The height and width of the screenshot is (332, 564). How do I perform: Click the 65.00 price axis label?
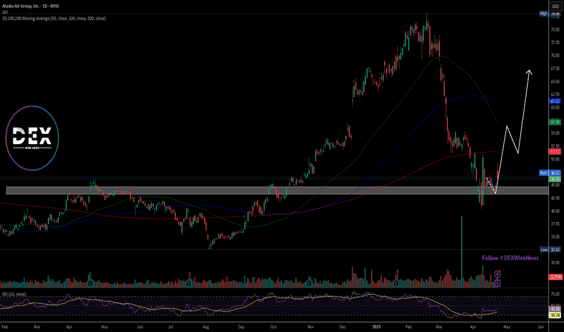point(555,81)
